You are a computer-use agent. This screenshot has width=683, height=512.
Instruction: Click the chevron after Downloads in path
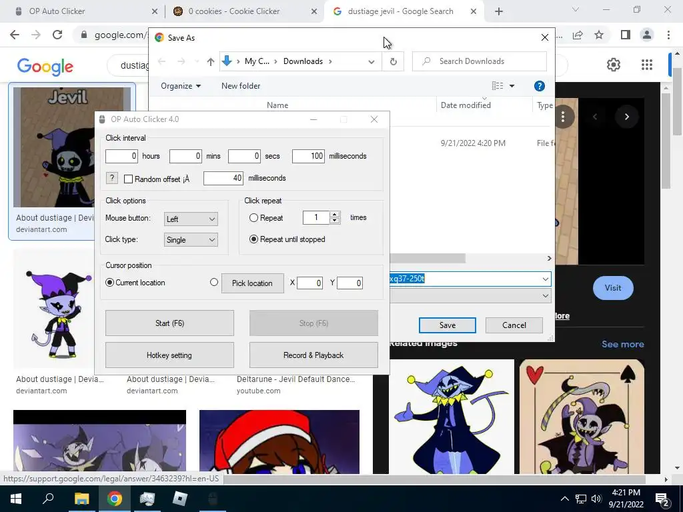[x=330, y=61]
